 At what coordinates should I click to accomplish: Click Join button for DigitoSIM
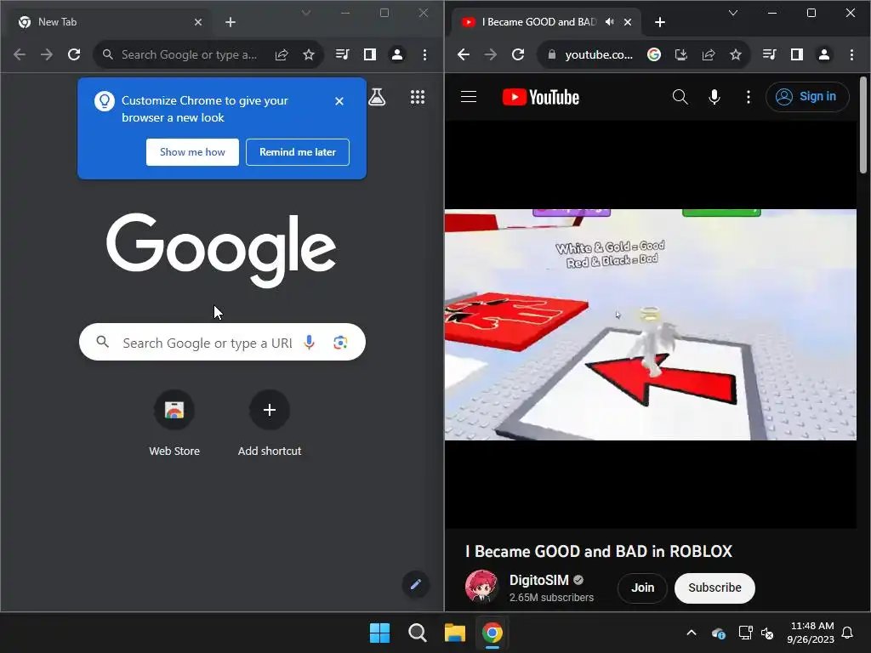643,588
